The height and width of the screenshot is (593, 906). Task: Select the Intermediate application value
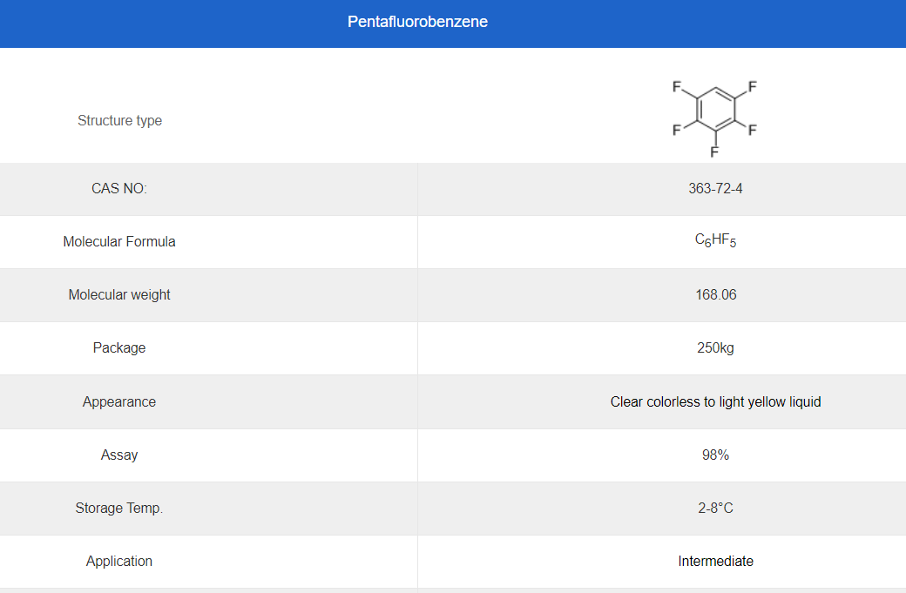[x=715, y=562]
